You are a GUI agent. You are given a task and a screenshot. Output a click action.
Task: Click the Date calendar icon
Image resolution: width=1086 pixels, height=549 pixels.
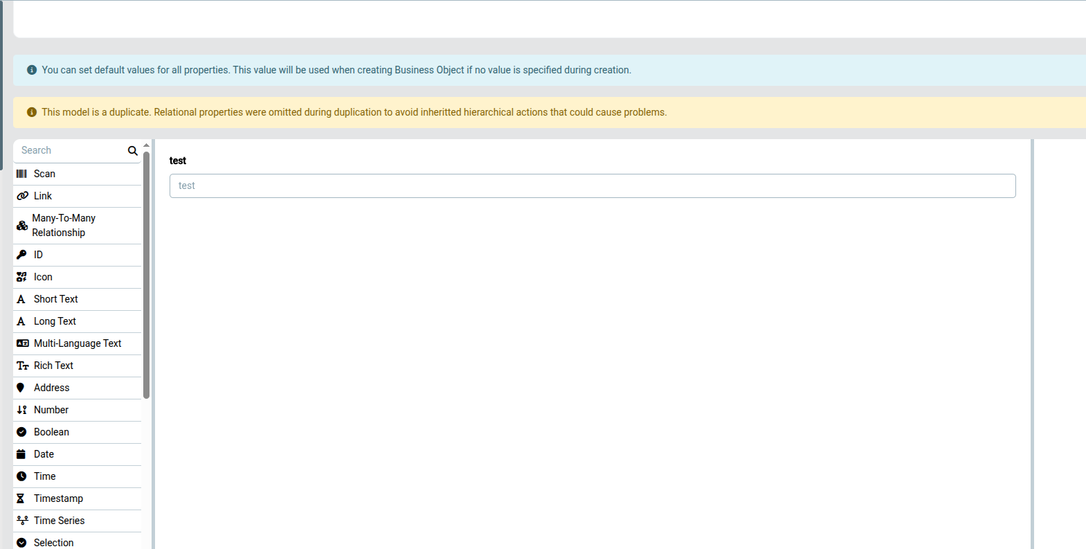pyautogui.click(x=21, y=454)
